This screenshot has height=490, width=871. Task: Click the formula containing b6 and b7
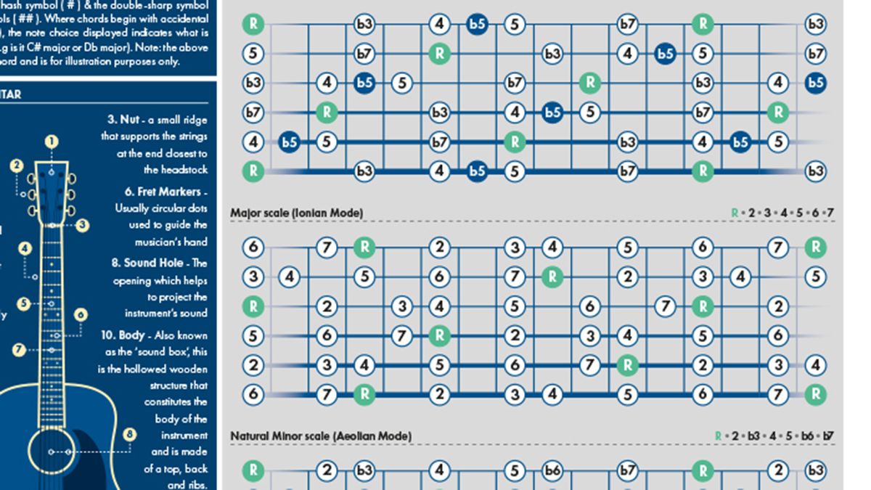[x=774, y=436]
